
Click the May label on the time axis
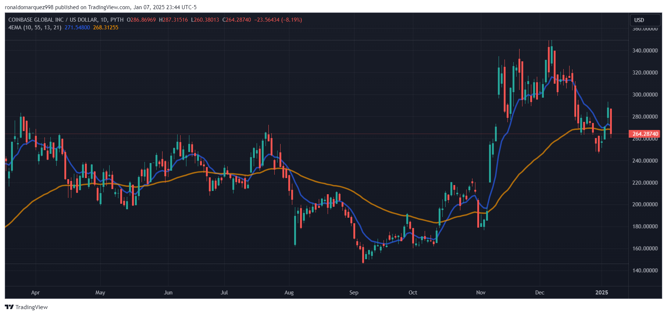(100, 293)
